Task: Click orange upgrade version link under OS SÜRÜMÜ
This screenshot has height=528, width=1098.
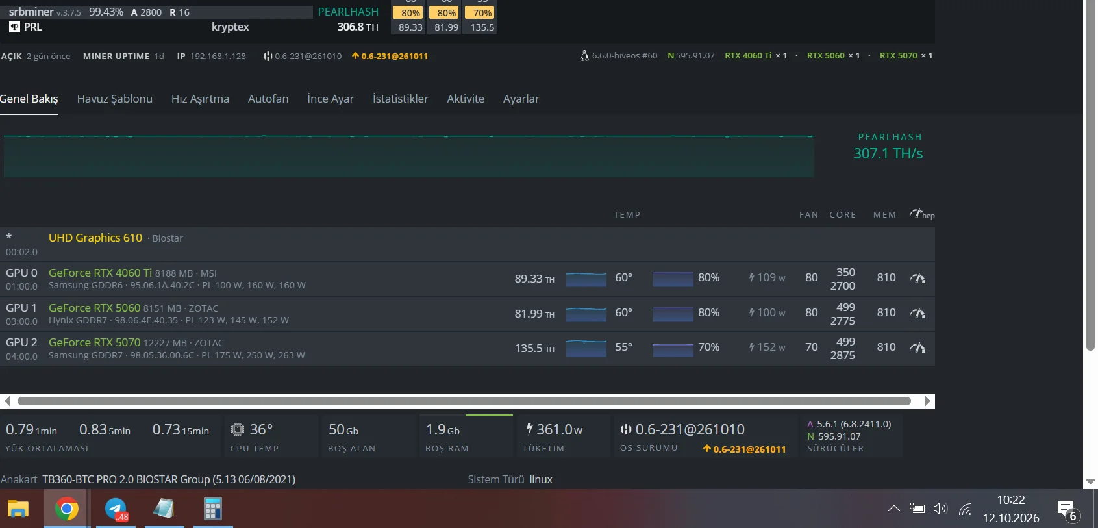Action: tap(744, 449)
